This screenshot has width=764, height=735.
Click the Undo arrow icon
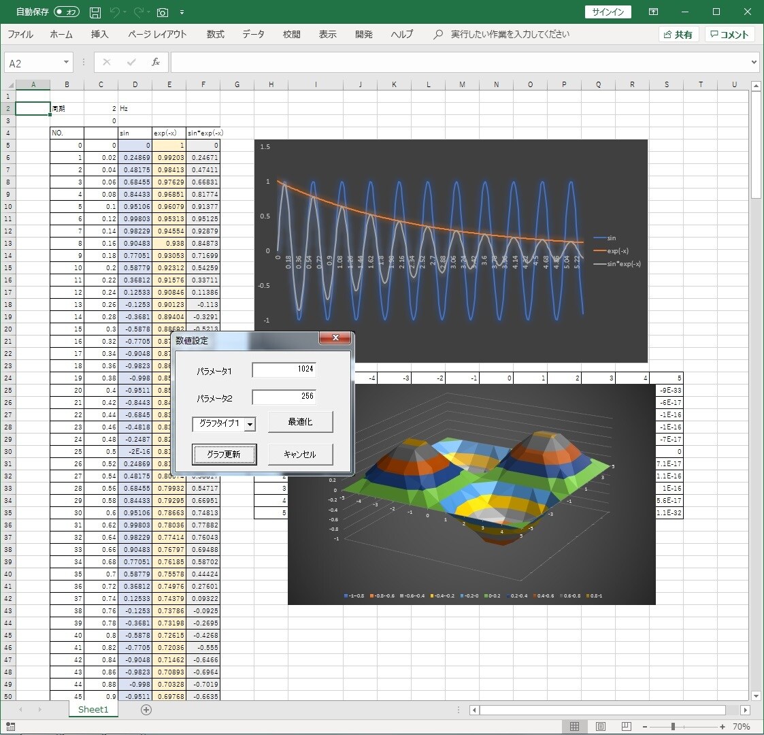click(115, 12)
